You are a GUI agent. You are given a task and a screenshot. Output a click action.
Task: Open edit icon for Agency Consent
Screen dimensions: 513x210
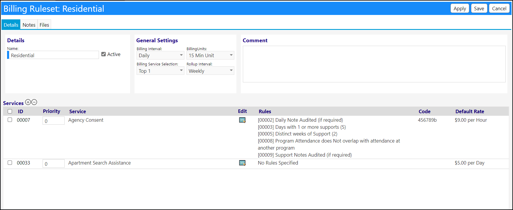pyautogui.click(x=242, y=120)
